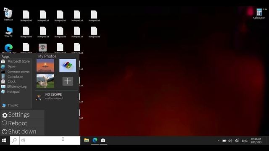Open the goat photo thumbnail

45,81
